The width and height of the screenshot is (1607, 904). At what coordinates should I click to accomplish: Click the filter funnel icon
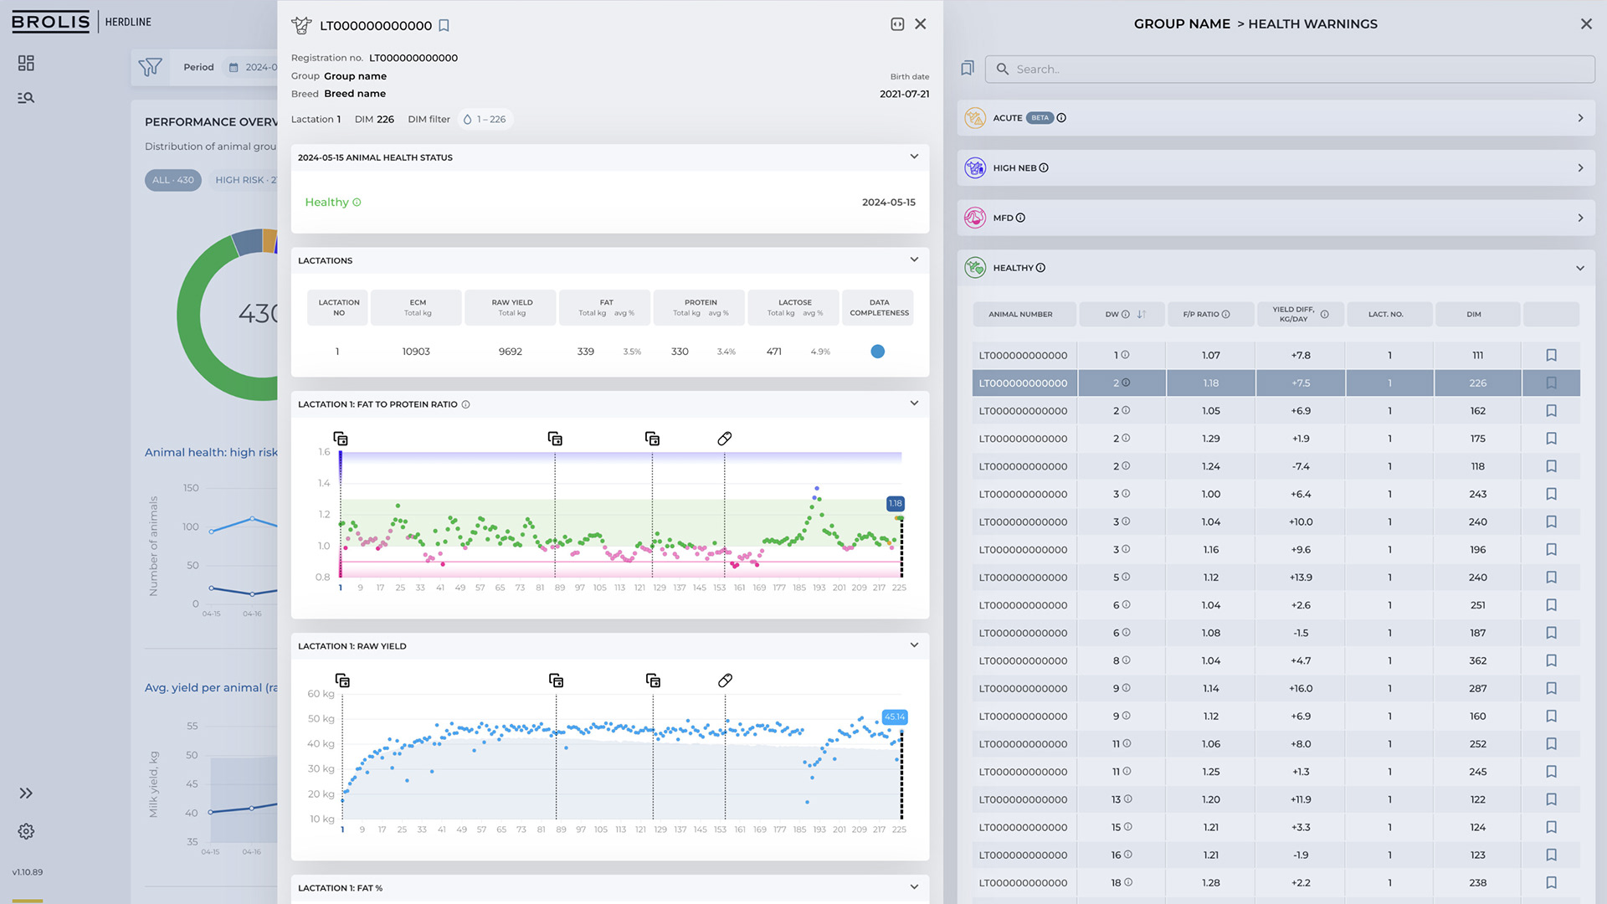coord(150,67)
